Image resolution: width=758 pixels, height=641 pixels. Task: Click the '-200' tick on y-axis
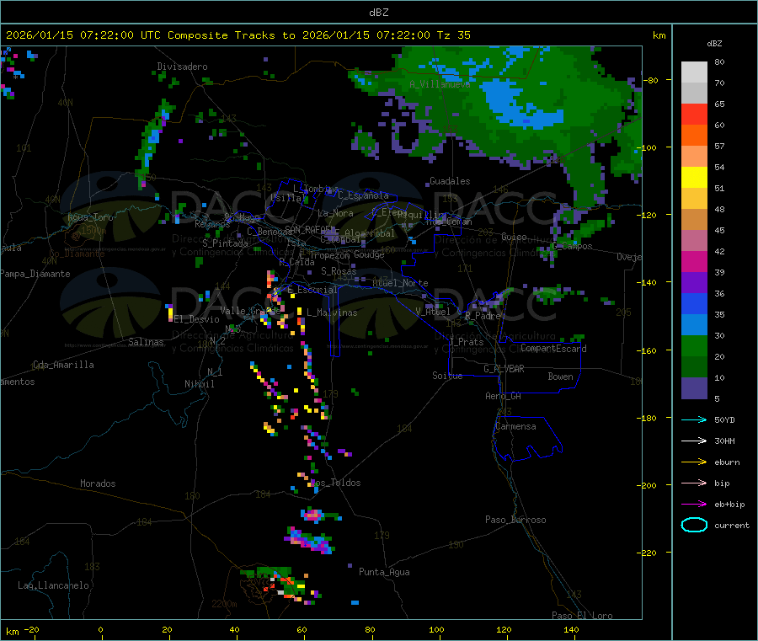click(646, 485)
